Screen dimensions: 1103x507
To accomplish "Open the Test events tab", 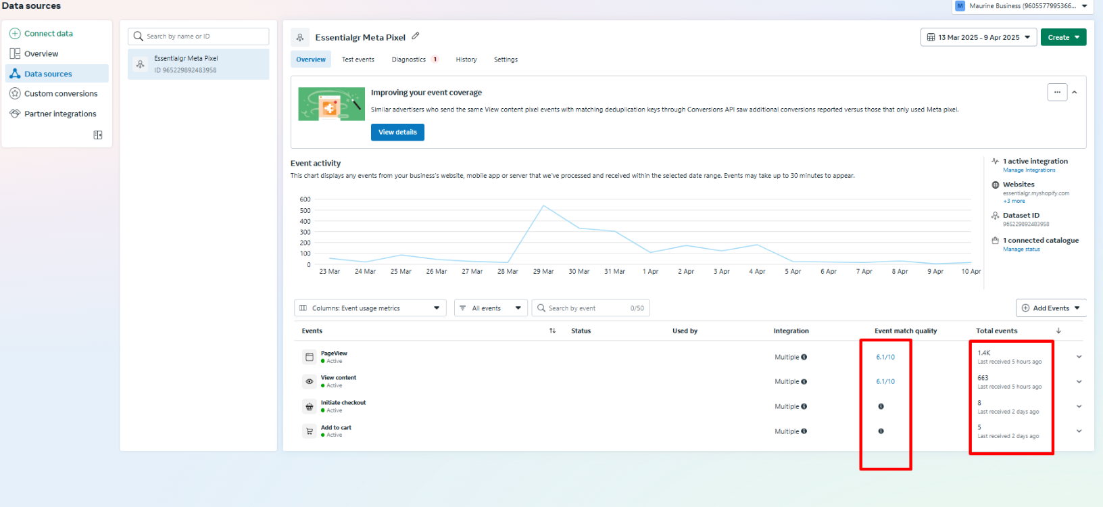I will click(x=358, y=59).
